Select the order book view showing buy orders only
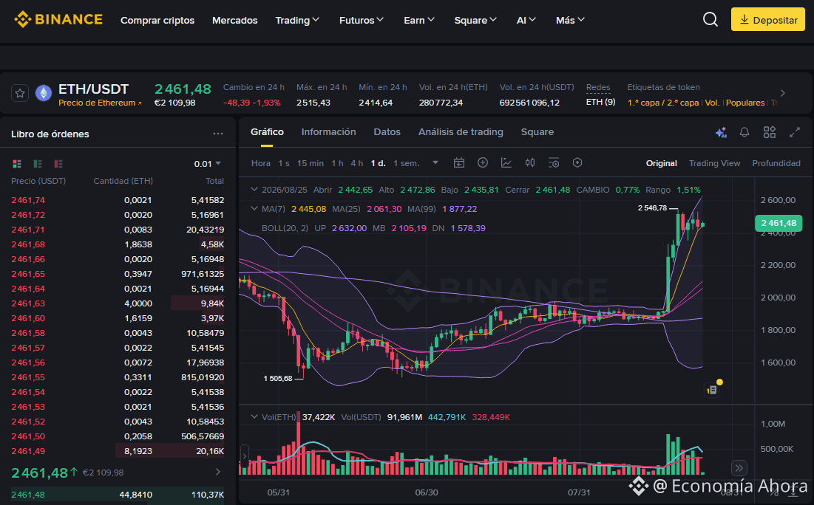 pyautogui.click(x=38, y=164)
